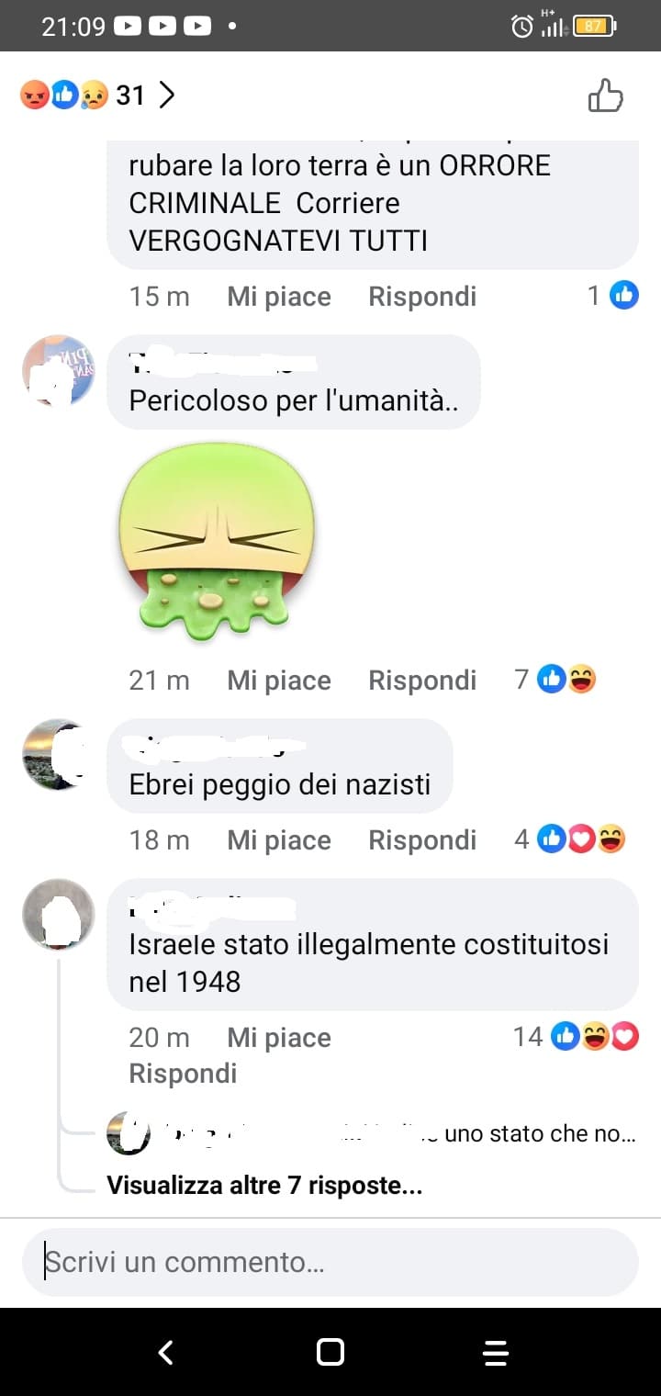Focus the 'Scrivi un commento' field

click(330, 1262)
